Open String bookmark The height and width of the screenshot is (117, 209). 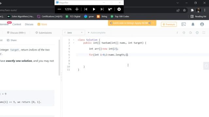coord(102,17)
